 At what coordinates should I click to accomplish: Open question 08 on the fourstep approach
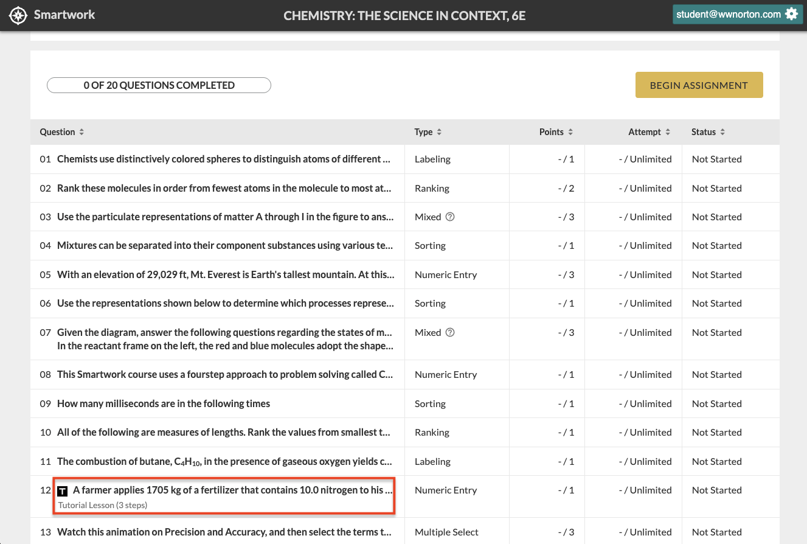click(x=225, y=375)
